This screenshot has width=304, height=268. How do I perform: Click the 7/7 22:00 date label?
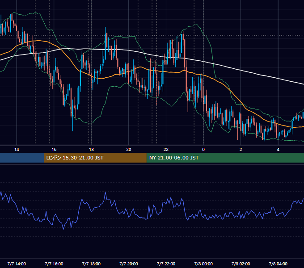tap(166, 264)
